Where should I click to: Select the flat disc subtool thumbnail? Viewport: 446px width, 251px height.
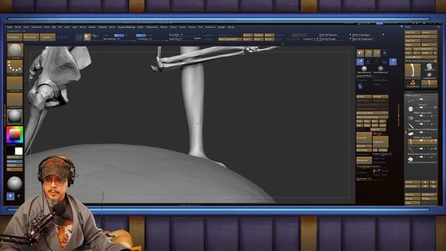click(410, 133)
